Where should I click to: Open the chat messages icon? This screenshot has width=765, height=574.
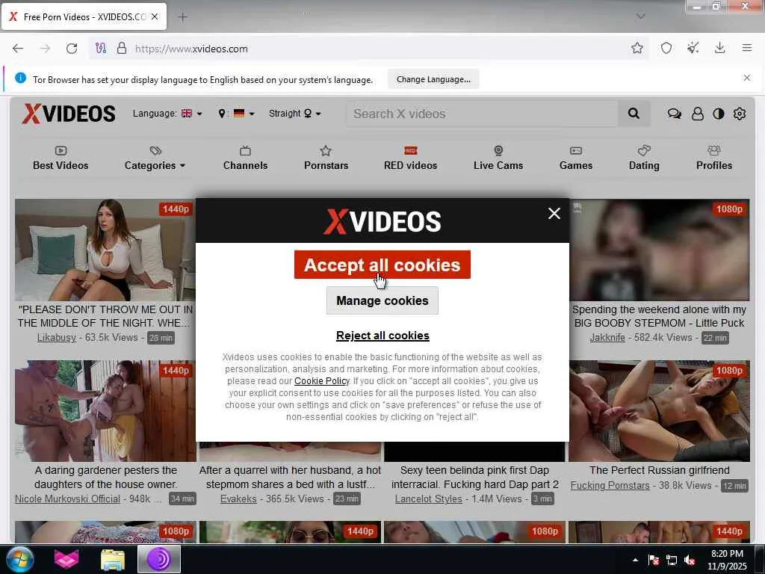point(675,114)
